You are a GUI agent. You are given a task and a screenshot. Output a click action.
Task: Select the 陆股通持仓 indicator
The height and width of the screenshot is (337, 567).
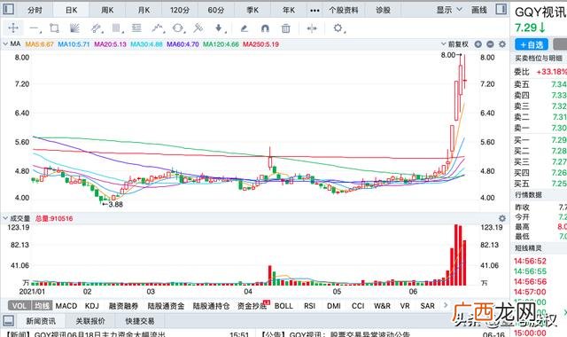click(211, 306)
